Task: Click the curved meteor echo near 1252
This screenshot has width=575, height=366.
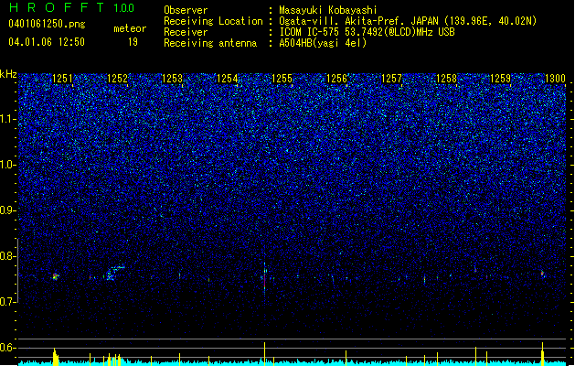Action: pyautogui.click(x=114, y=273)
